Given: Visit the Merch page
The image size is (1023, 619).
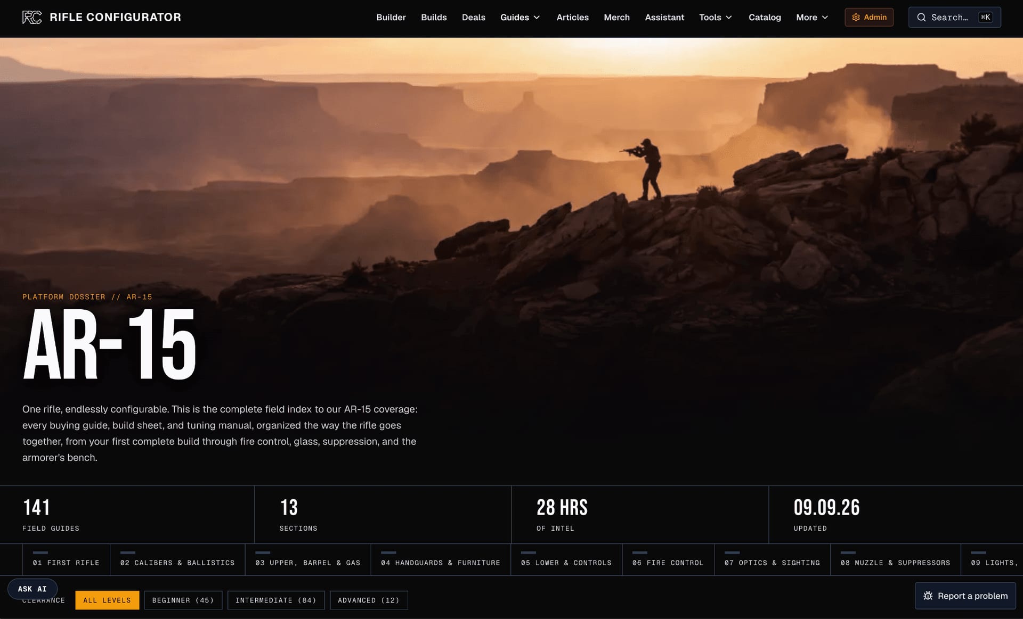Looking at the screenshot, I should [x=616, y=18].
